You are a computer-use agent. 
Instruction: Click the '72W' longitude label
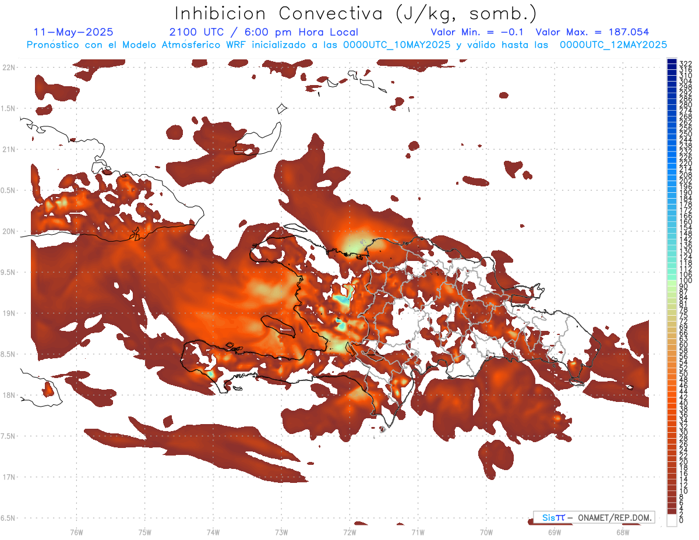point(349,531)
